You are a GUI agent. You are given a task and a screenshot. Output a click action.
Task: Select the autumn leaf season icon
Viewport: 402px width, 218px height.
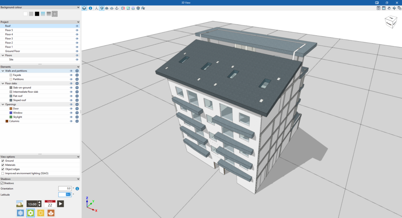point(51,213)
